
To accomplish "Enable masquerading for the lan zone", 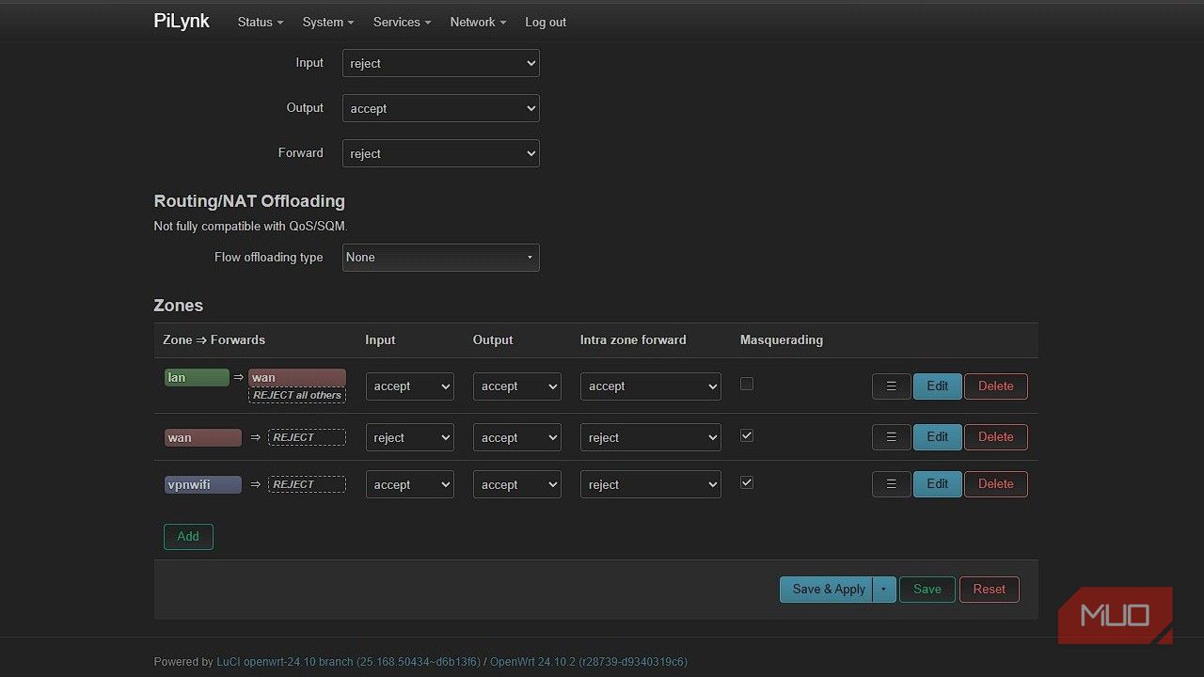I will coord(747,385).
